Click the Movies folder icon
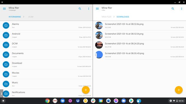Image resolution: width=186 pixels, height=104 pixels. coord(6,74)
